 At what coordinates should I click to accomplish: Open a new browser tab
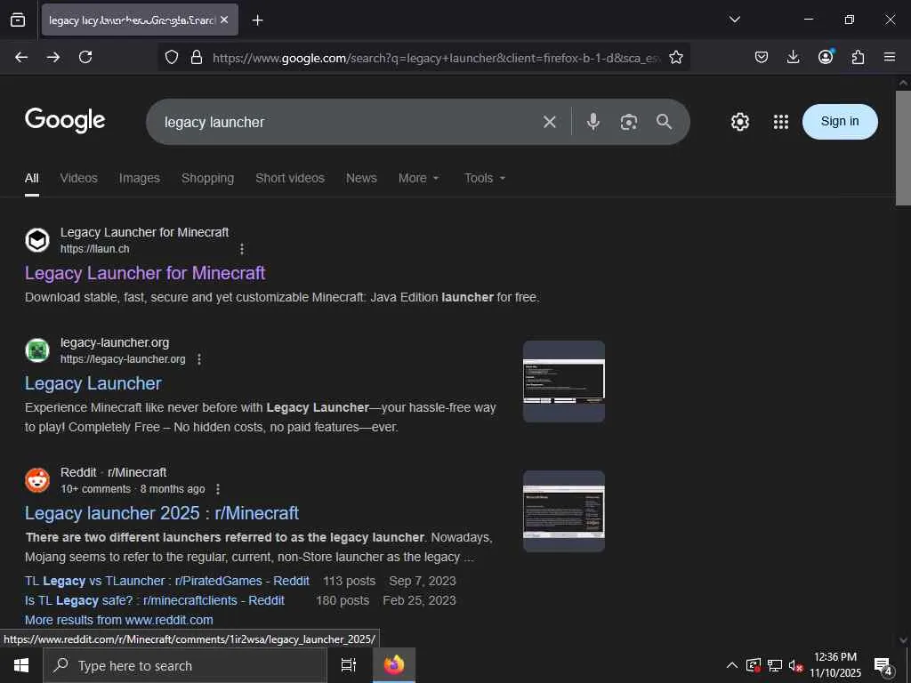(257, 20)
